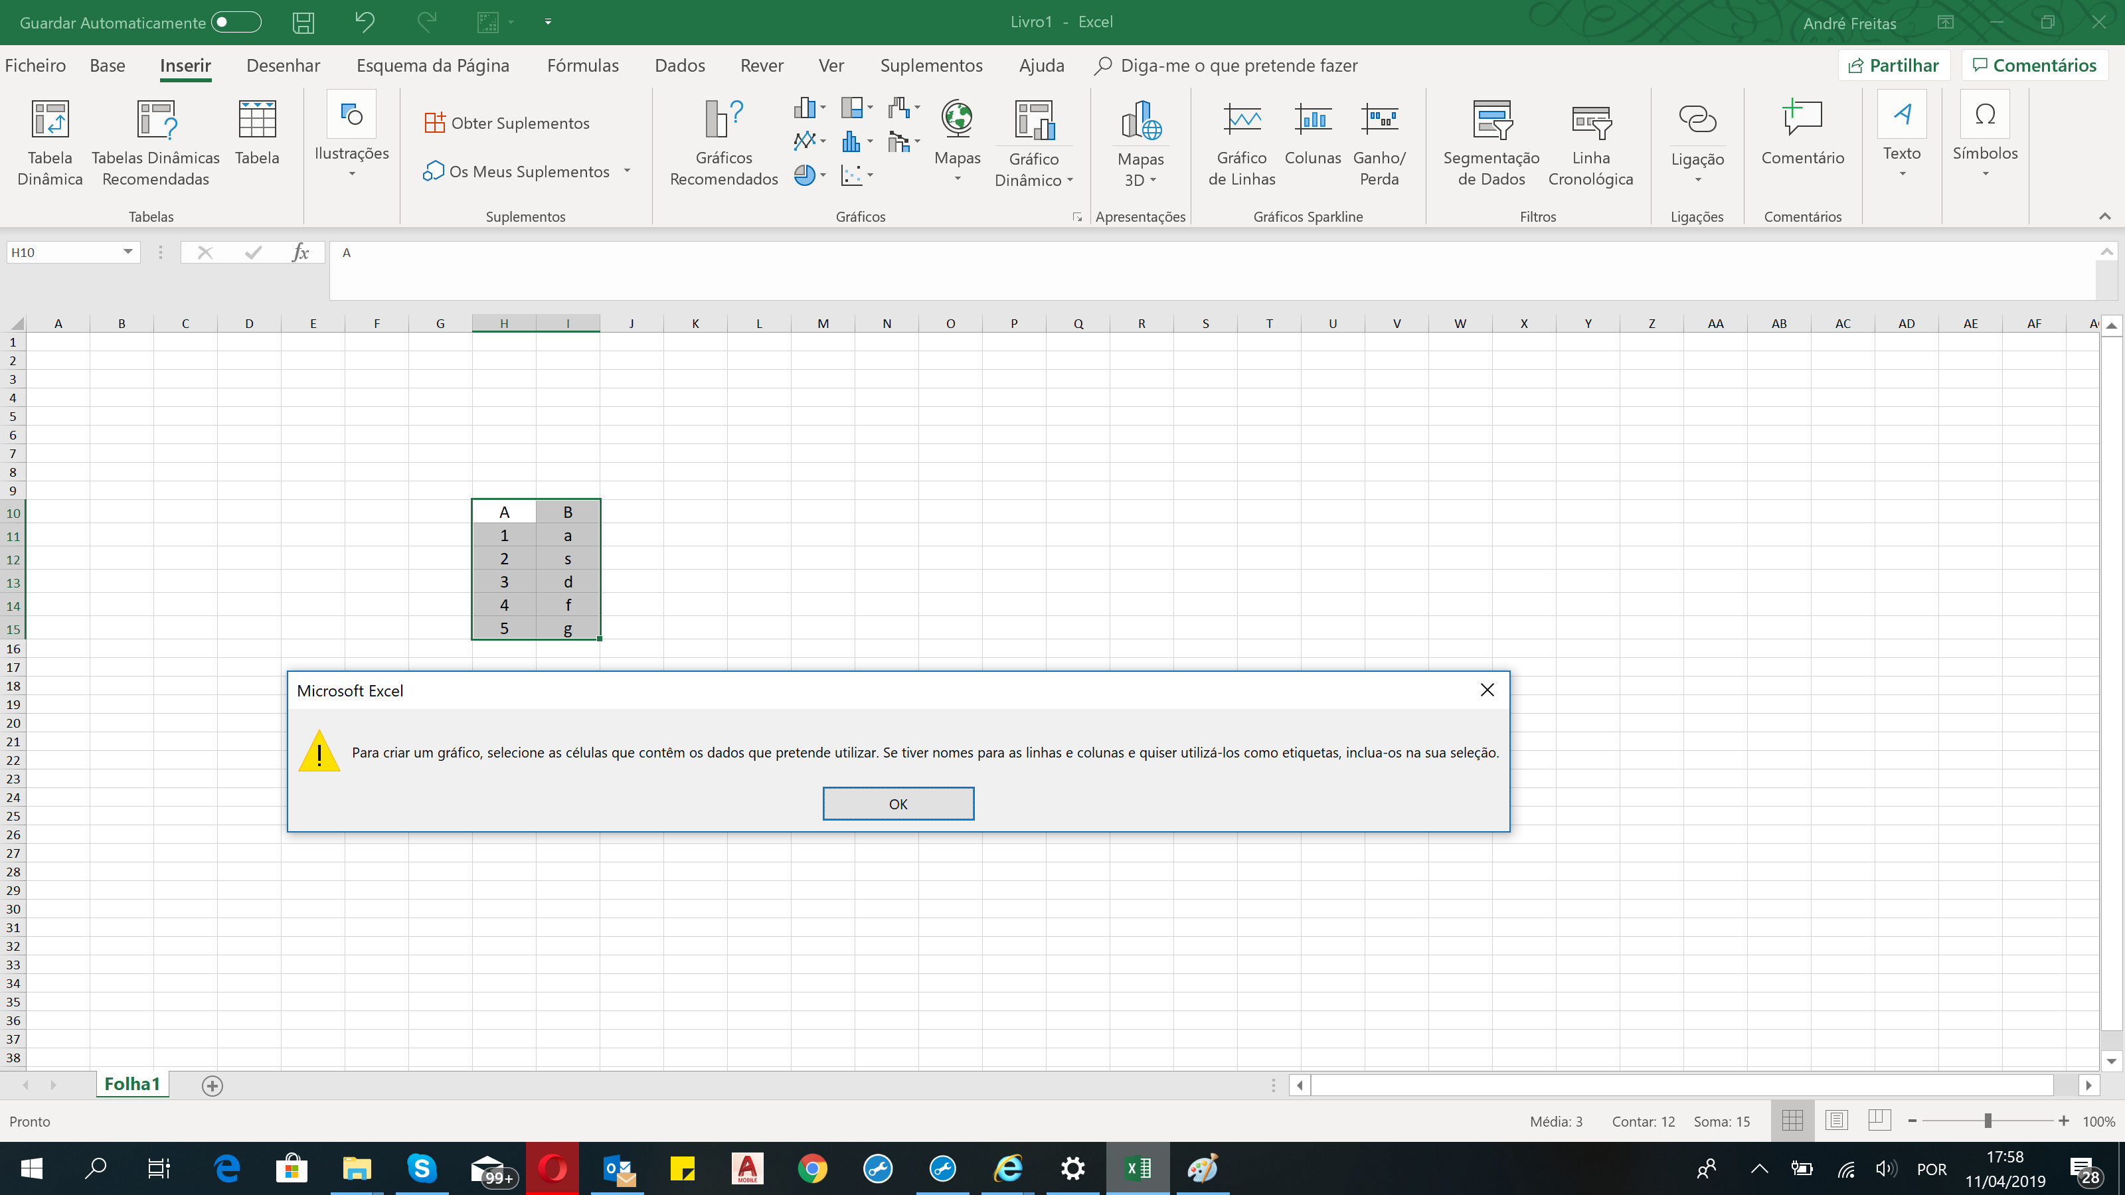Switch to Page Break Preview in the status bar
2125x1195 pixels.
click(x=1879, y=1121)
